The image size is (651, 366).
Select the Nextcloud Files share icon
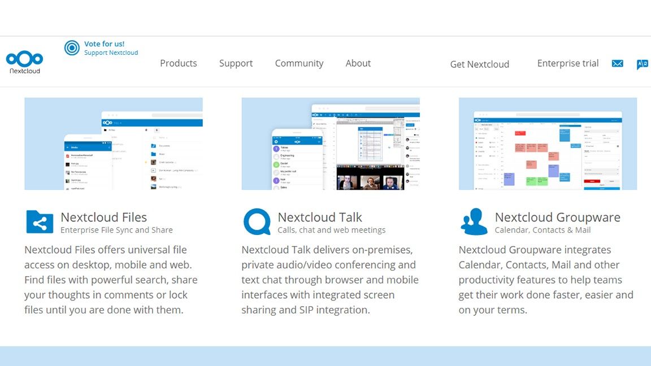click(39, 222)
